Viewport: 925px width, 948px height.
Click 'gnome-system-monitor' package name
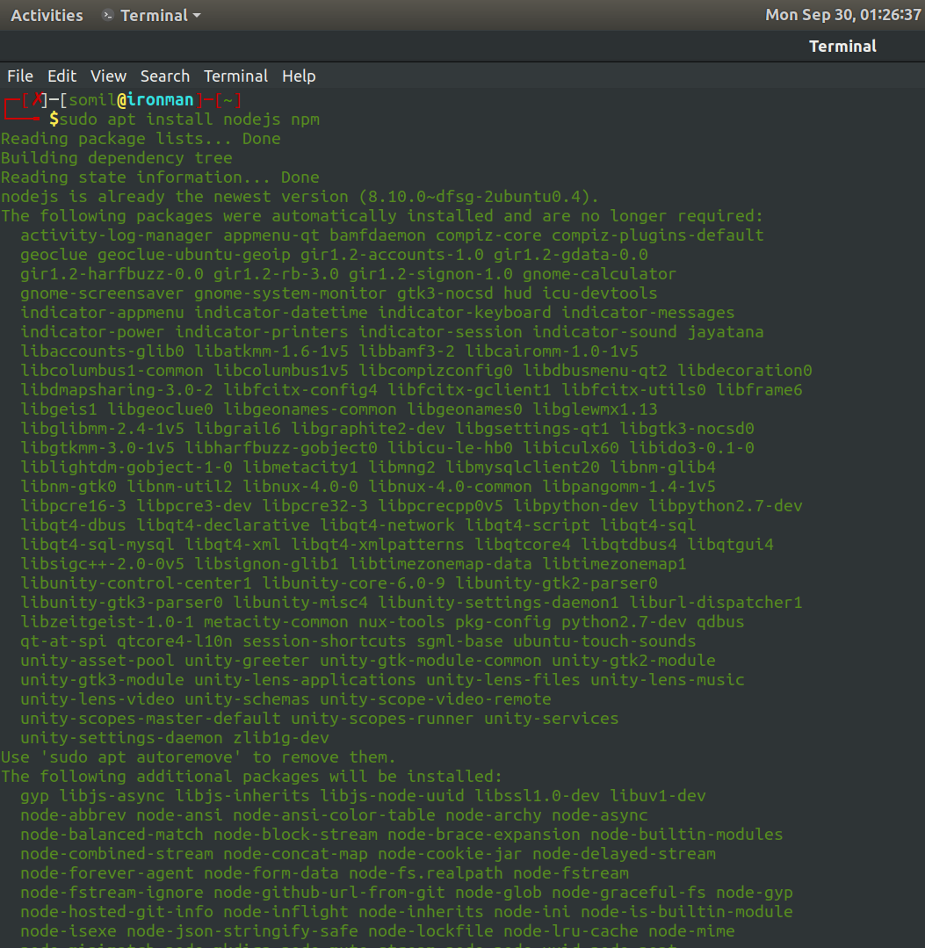click(x=290, y=293)
